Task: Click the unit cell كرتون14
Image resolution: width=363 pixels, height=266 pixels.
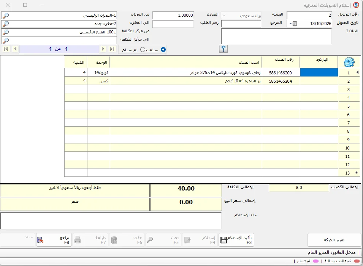Action: pyautogui.click(x=98, y=73)
